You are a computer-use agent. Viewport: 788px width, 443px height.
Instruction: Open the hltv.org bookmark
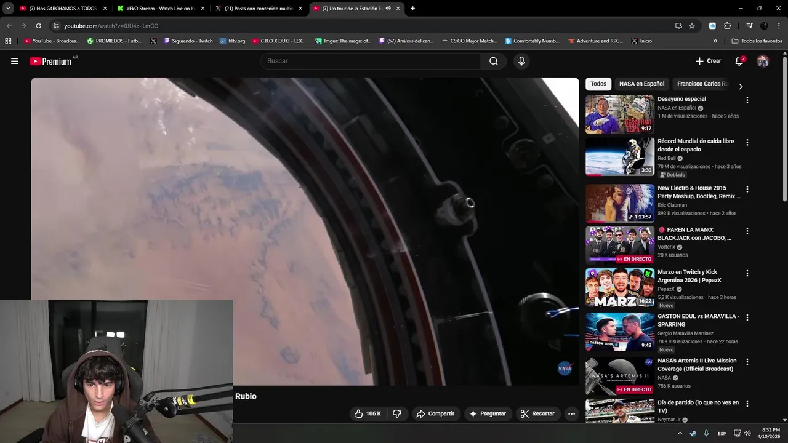233,41
